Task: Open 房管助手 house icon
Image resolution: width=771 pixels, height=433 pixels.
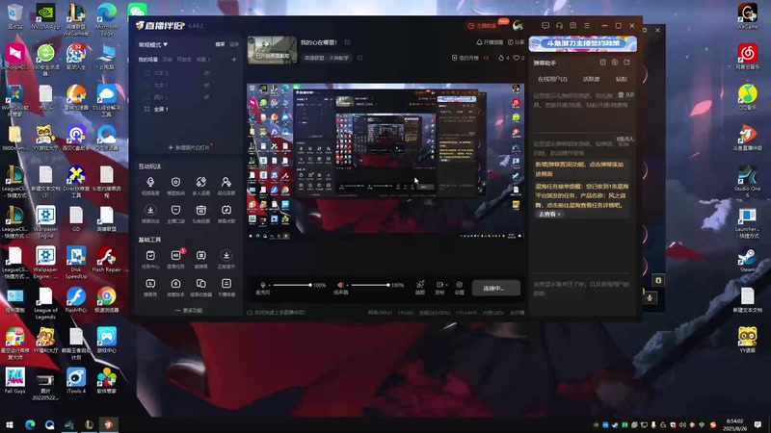Action: pyautogui.click(x=175, y=284)
